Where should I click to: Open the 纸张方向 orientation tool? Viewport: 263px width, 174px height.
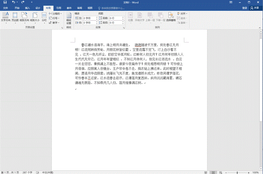coord(25,17)
